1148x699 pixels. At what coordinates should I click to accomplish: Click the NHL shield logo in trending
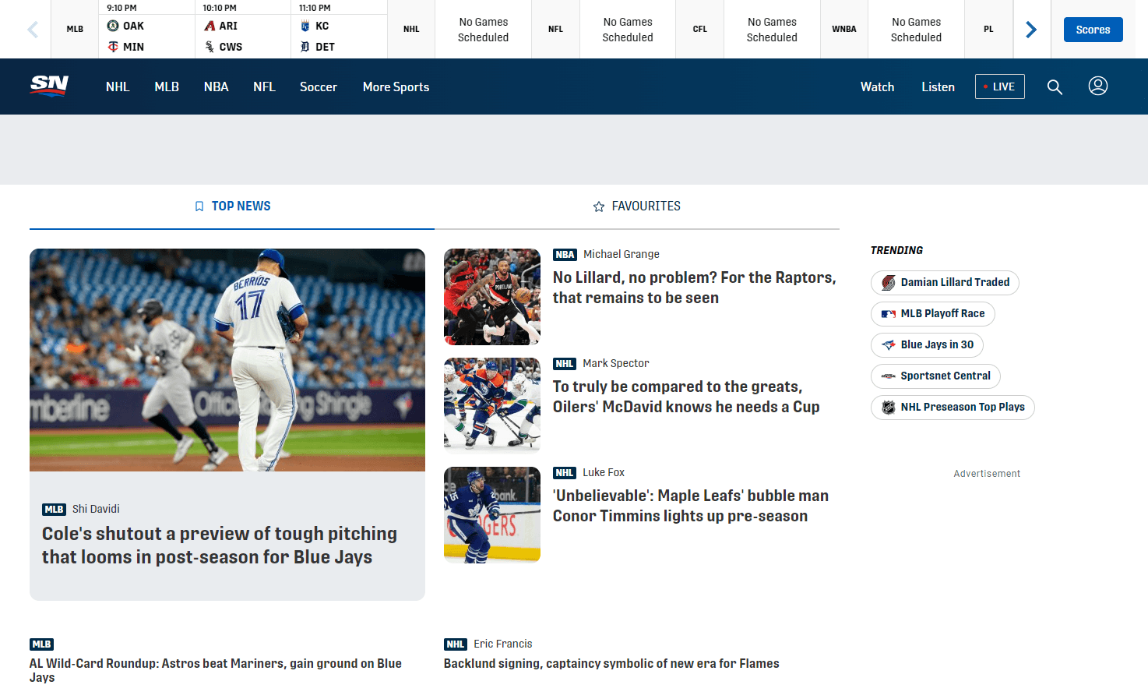coord(889,408)
